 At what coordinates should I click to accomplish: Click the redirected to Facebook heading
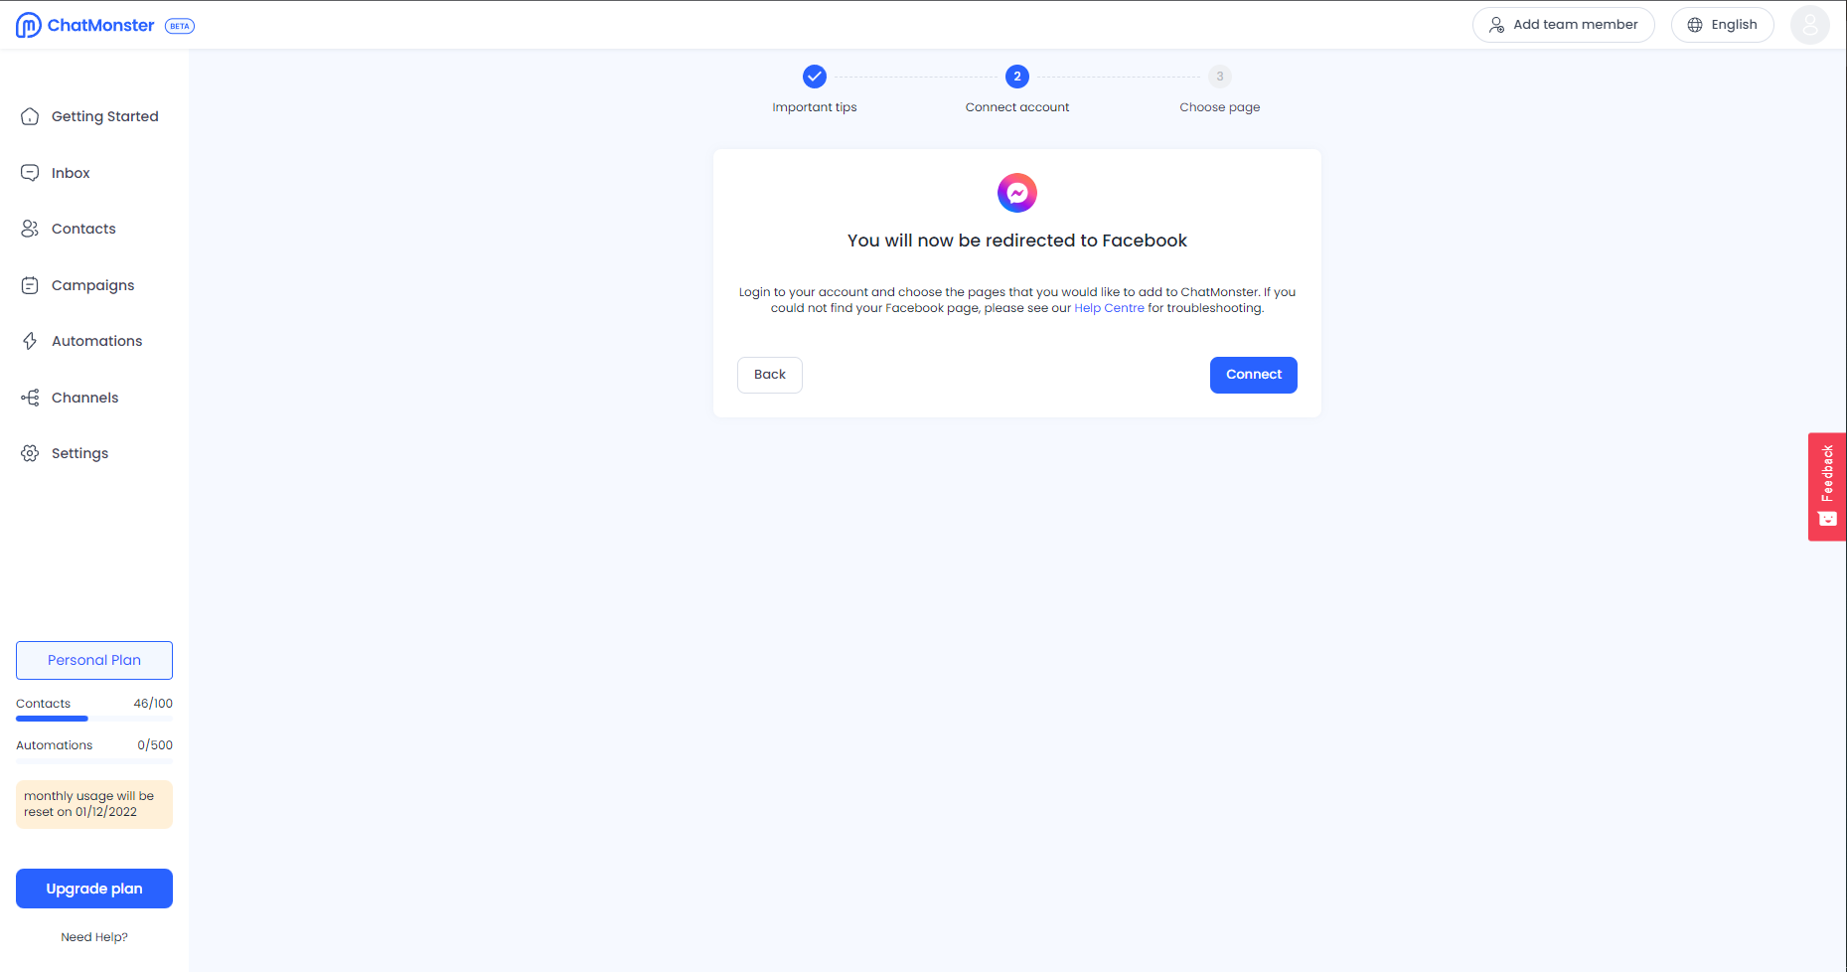click(x=1017, y=241)
